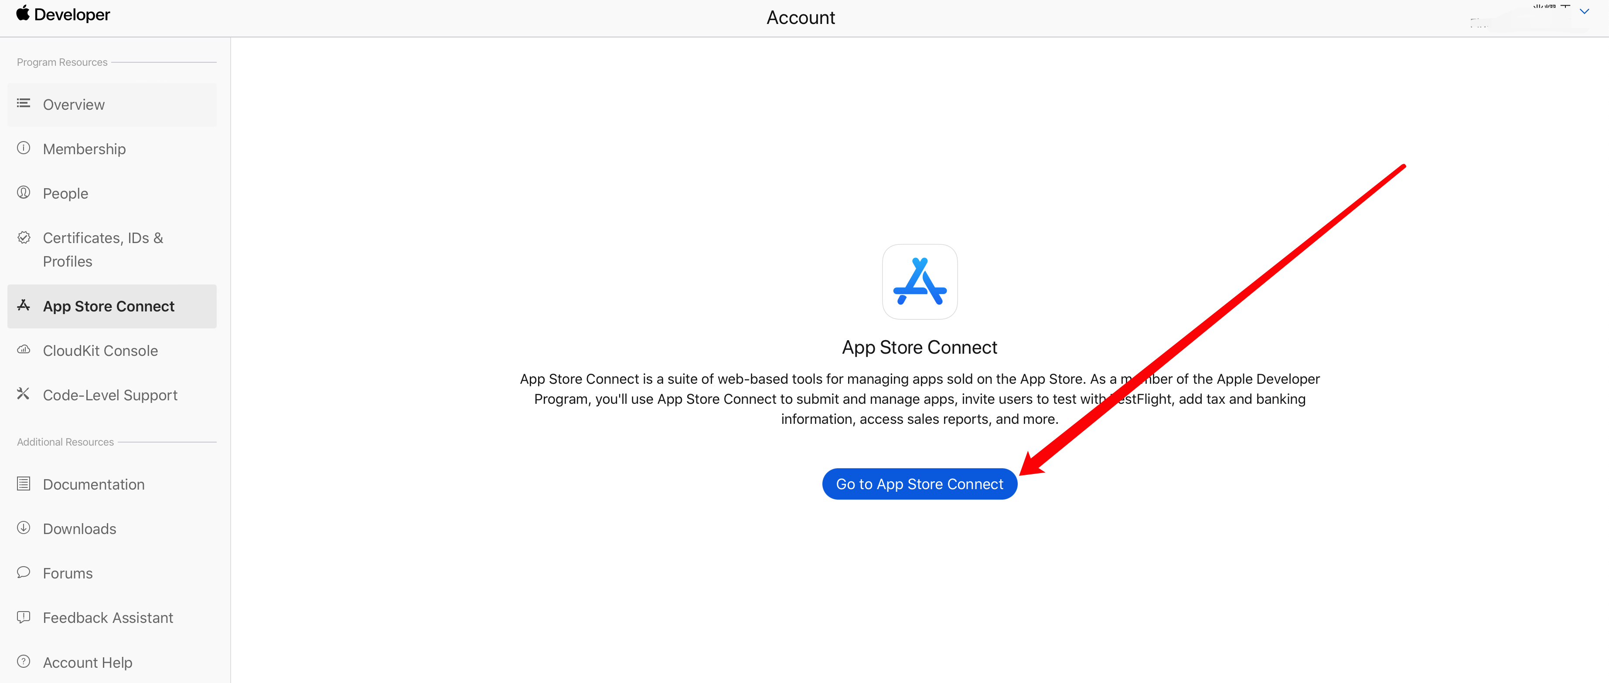Click the large App Store Connect app icon
The width and height of the screenshot is (1609, 683).
coord(920,282)
